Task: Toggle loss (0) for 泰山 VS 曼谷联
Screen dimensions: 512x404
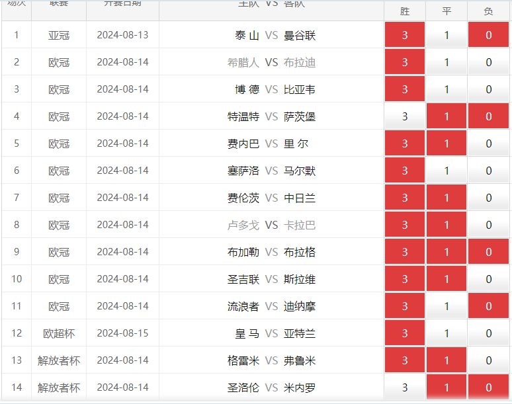Action: [x=488, y=34]
